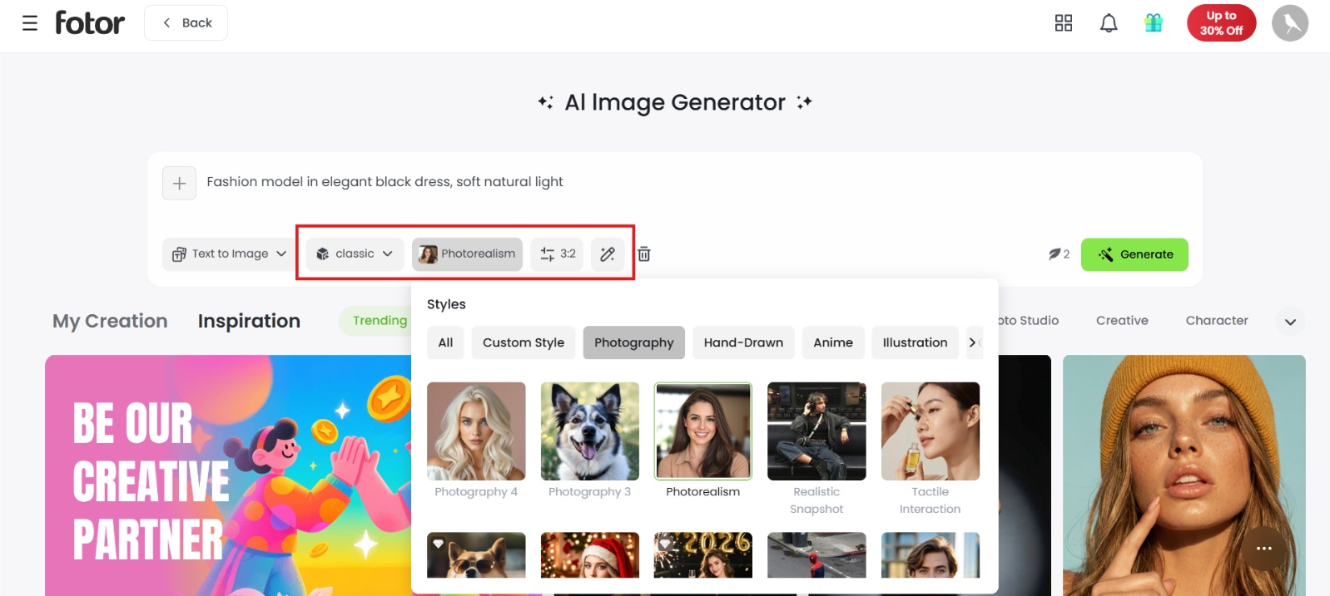Open the 3:2 aspect ratio selector
Viewport: 1330px width, 596px height.
(557, 254)
